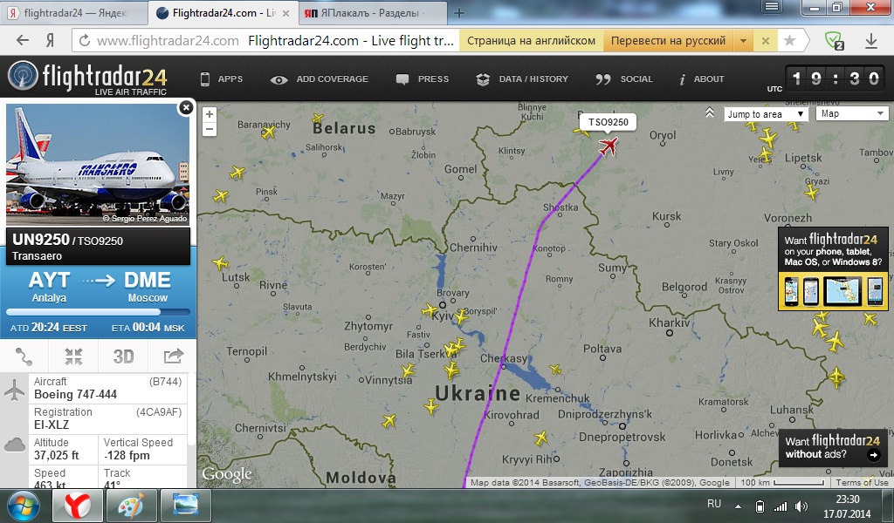Click the UTC clock display

[x=836, y=79]
